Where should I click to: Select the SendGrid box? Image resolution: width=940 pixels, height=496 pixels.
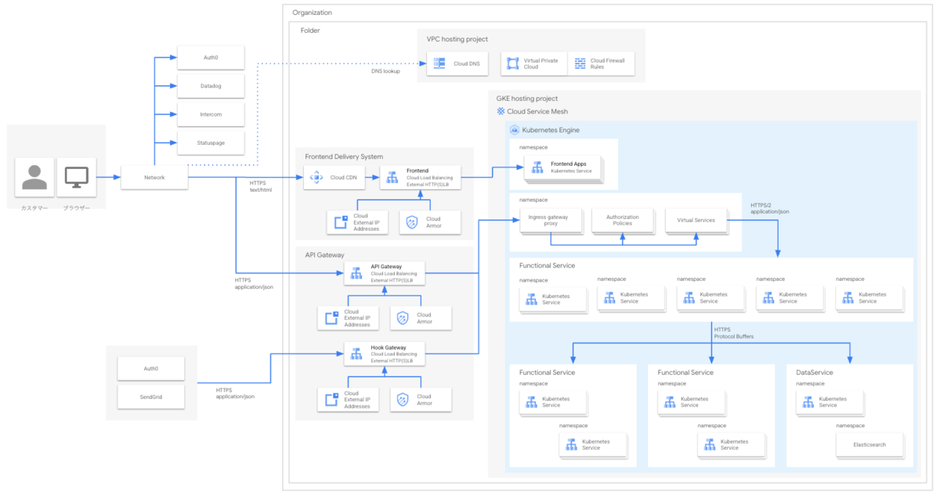151,397
